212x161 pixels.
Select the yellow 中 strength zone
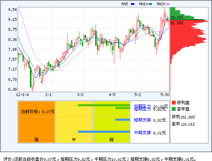pos(74,122)
